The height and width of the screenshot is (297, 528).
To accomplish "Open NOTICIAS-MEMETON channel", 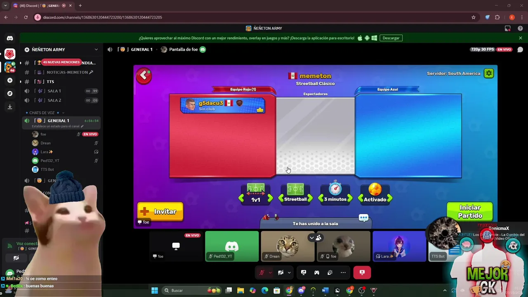I will click(x=61, y=72).
